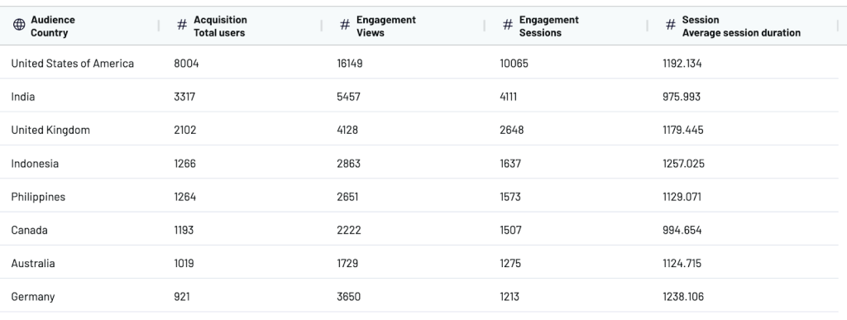
Task: Click views value 2222
Action: coord(349,231)
